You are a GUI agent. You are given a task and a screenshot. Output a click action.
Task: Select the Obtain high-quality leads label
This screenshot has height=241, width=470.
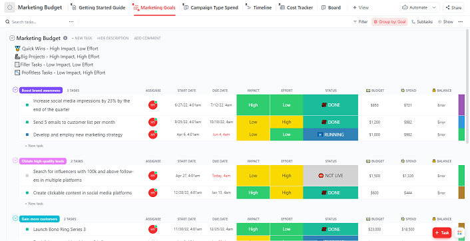tap(43, 161)
